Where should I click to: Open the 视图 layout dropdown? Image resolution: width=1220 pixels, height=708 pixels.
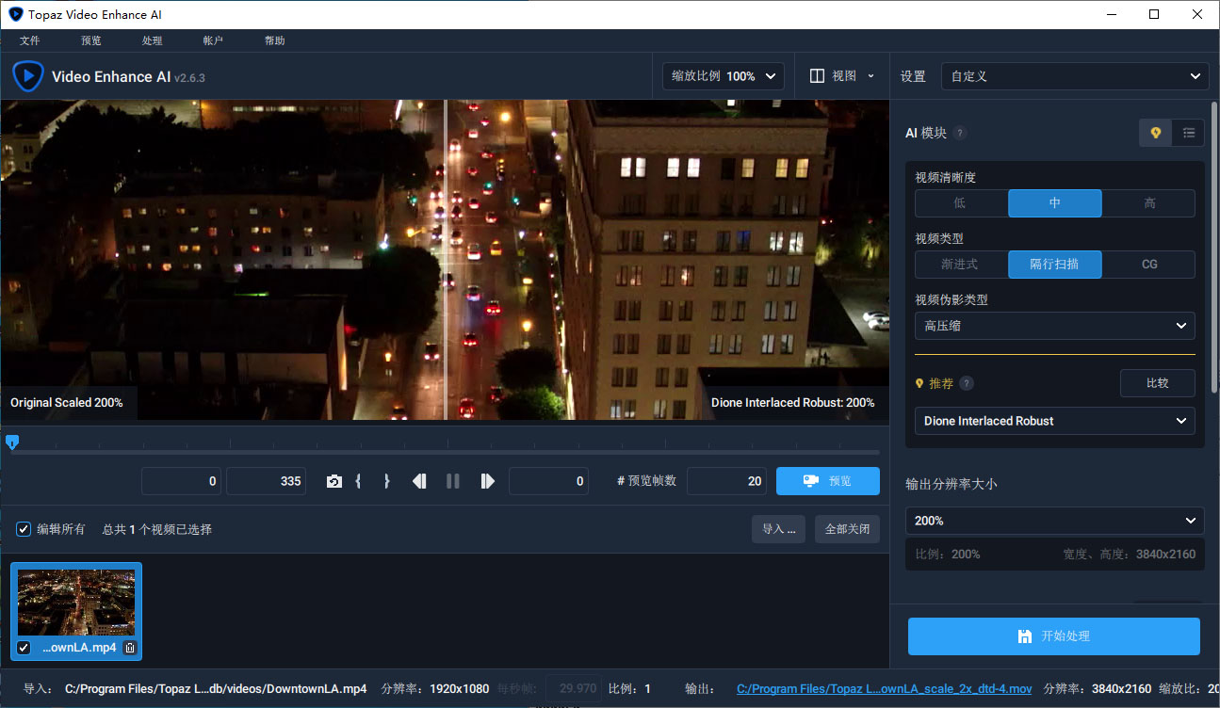click(842, 76)
